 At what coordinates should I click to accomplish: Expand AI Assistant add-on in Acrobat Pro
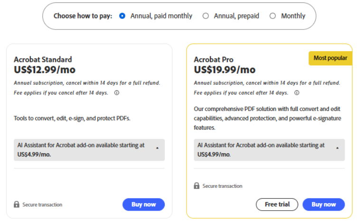(337, 149)
